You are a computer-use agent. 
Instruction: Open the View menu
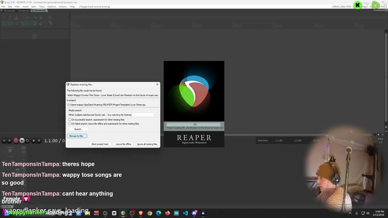coord(17,7)
